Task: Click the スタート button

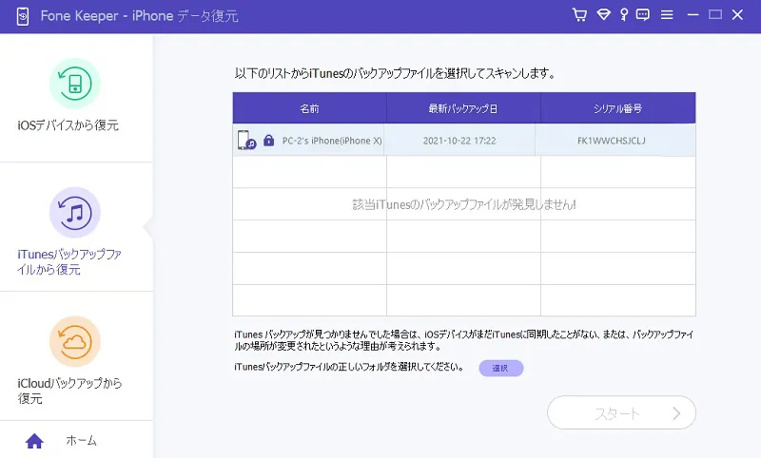Action: (x=622, y=412)
